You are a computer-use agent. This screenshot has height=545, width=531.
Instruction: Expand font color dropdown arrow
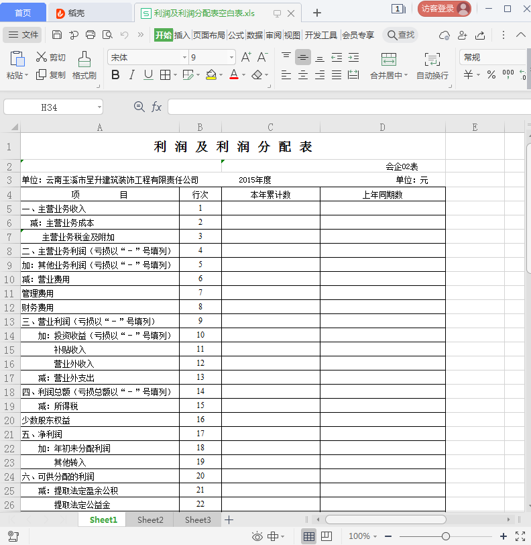[x=243, y=75]
